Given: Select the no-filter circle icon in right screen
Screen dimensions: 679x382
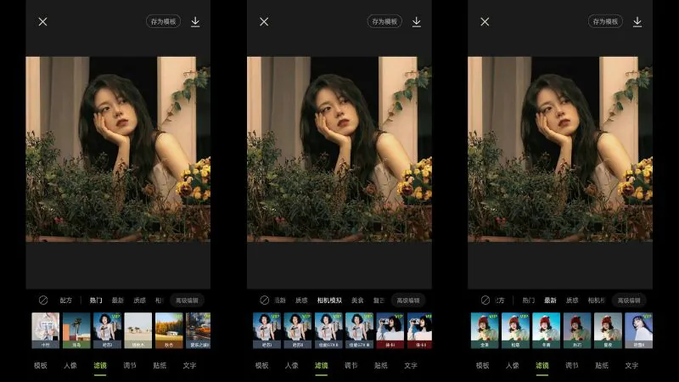Looking at the screenshot, I should click(x=485, y=301).
